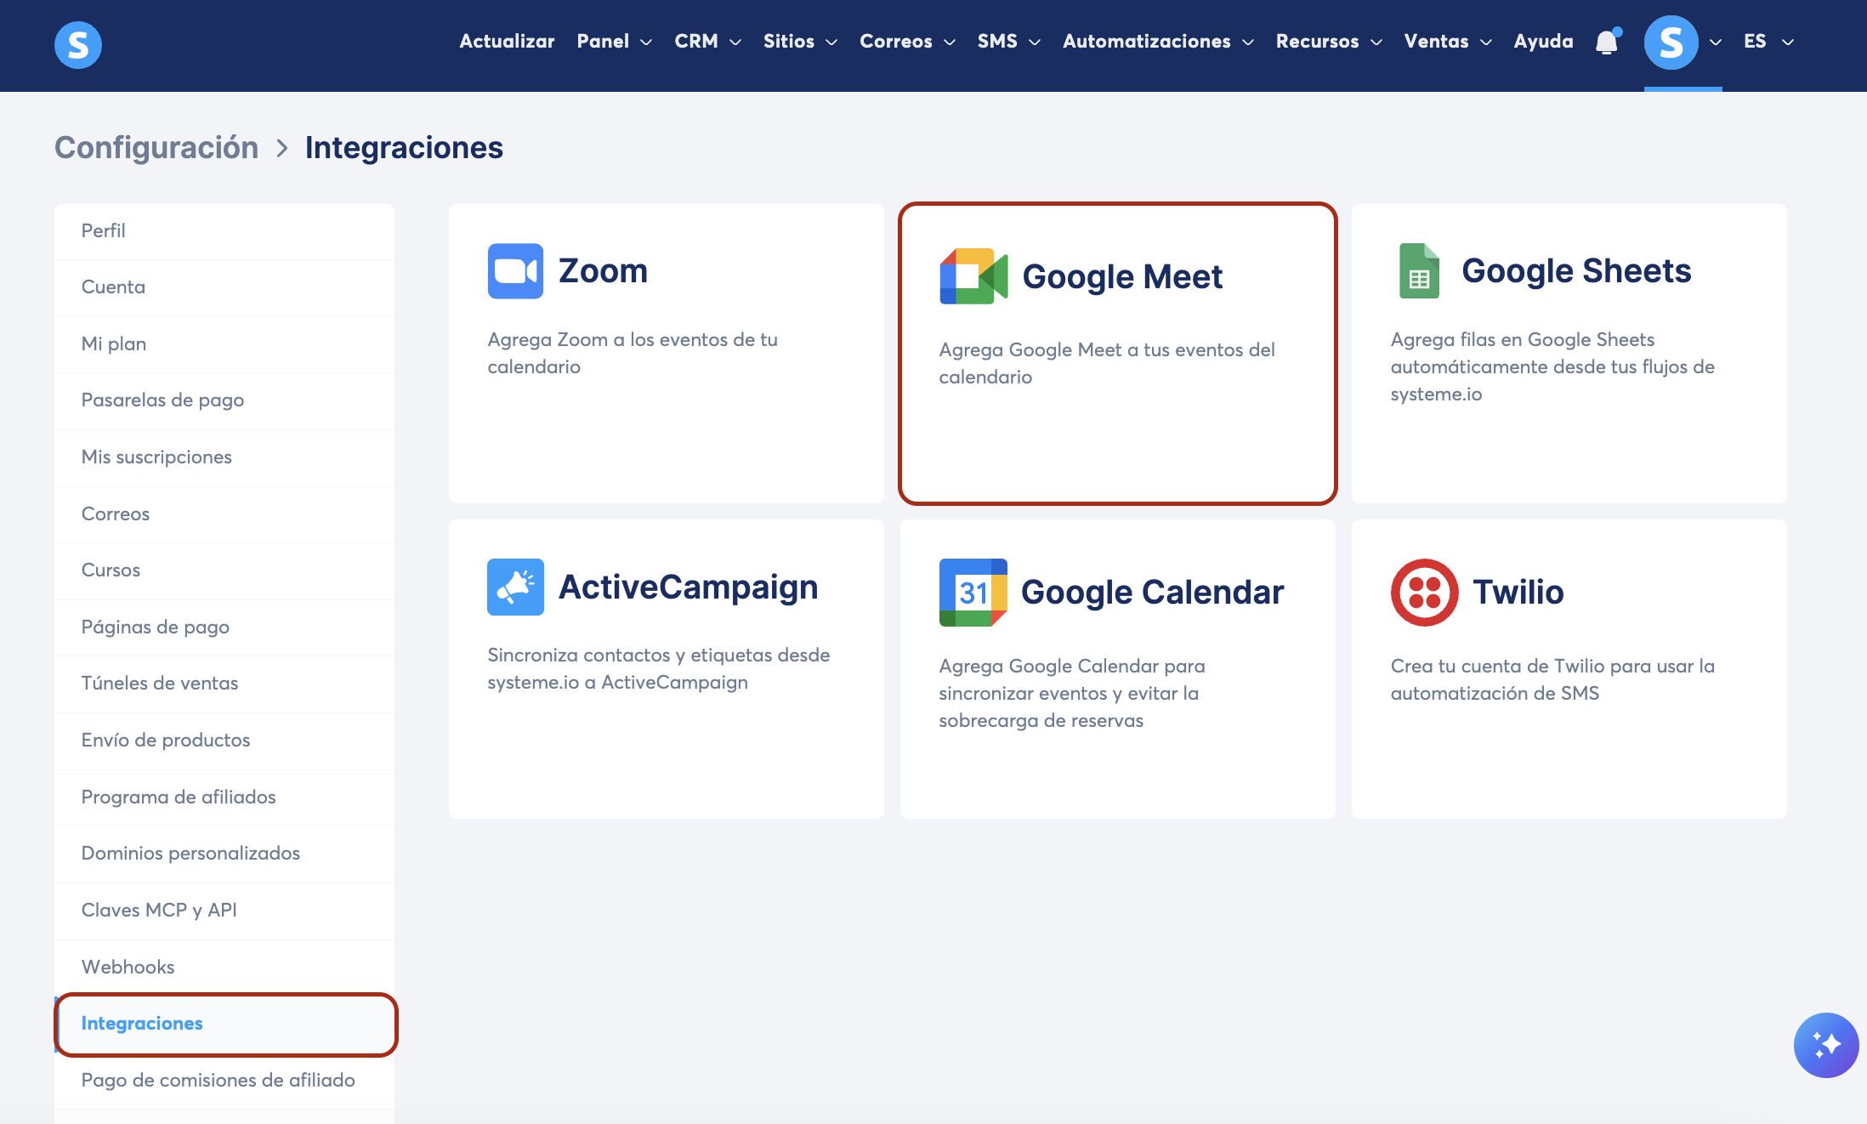Click Actualizar in the top navigation
1867x1124 pixels.
507,42
